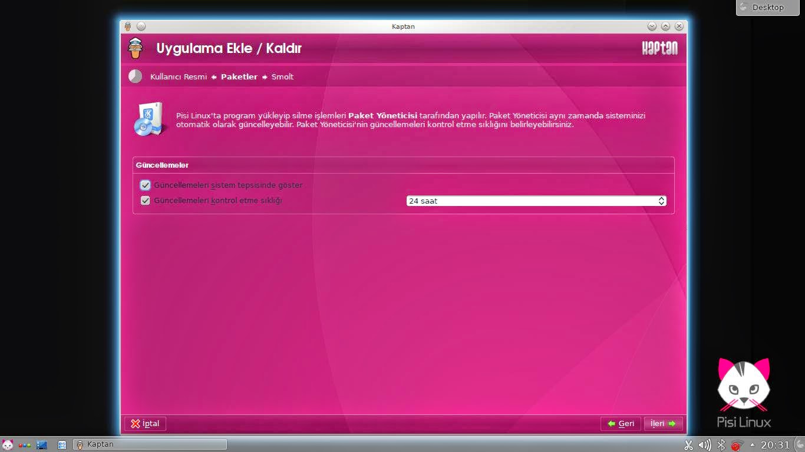Click the 'Güncellemeler' group heading

(x=162, y=165)
